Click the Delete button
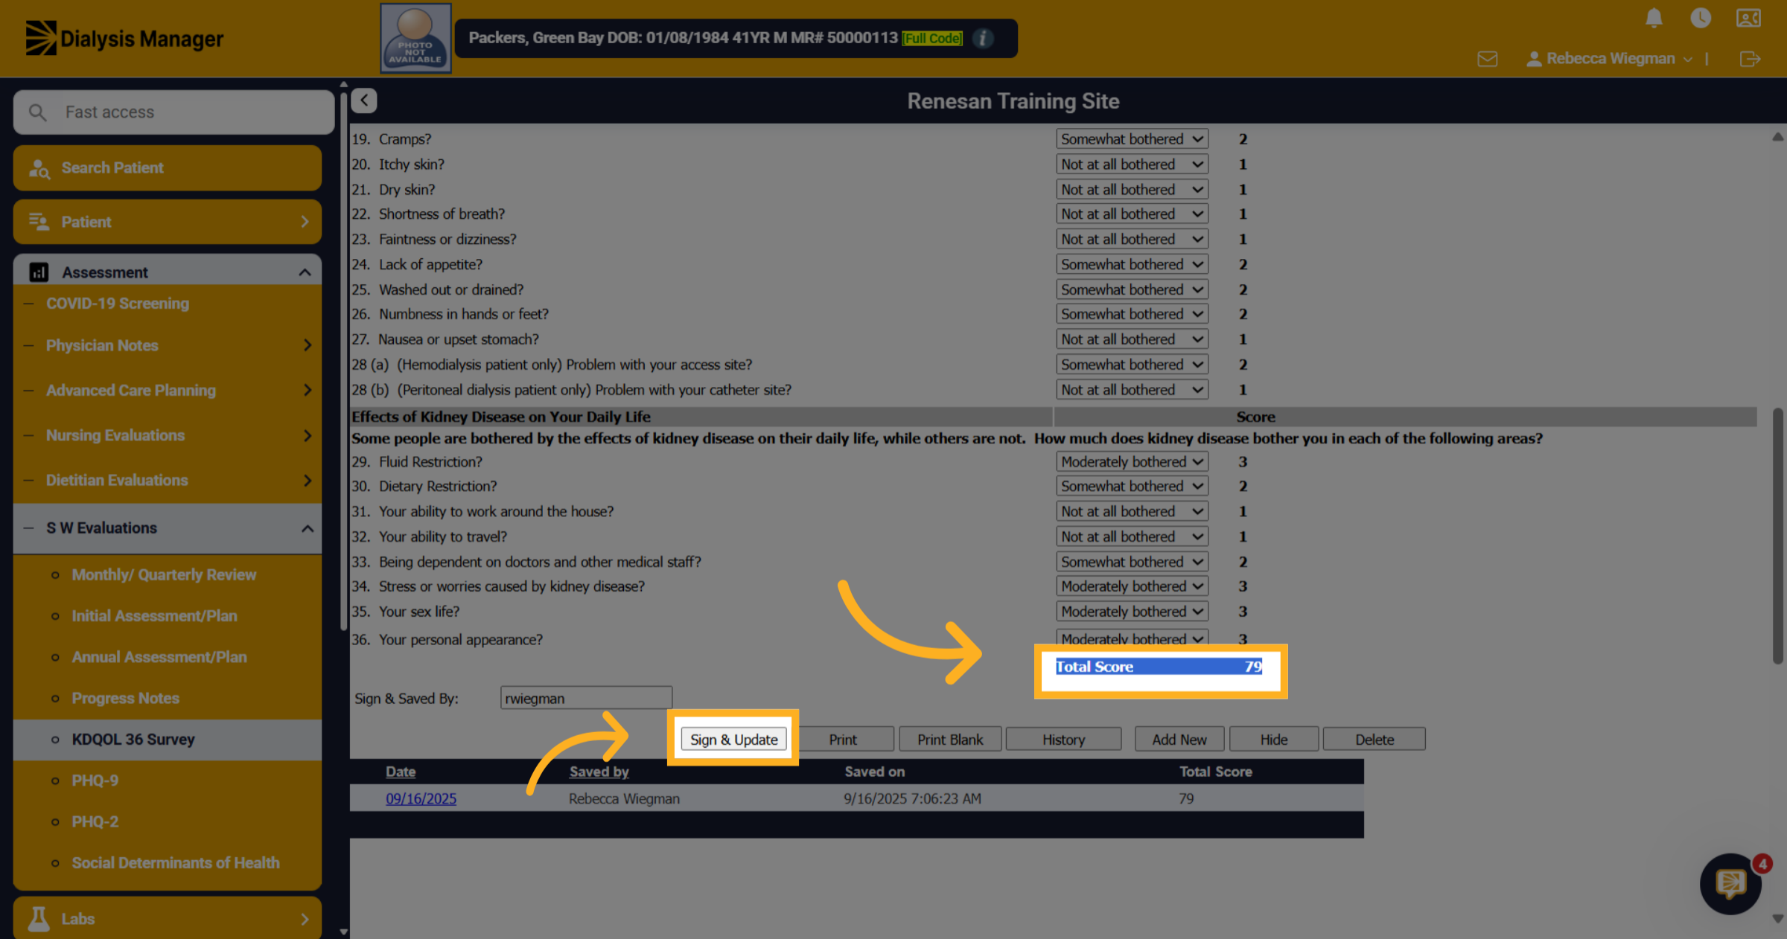Viewport: 1787px width, 939px height. point(1375,740)
